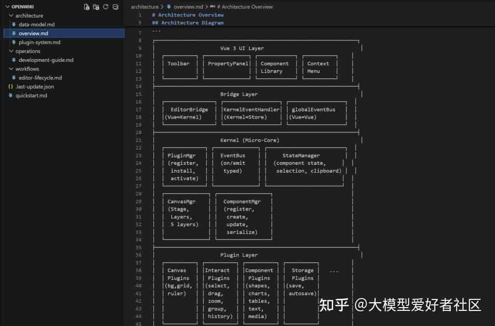Image resolution: width=495 pixels, height=326 pixels.
Task: Open quickstart.md file
Action: pyautogui.click(x=31, y=96)
